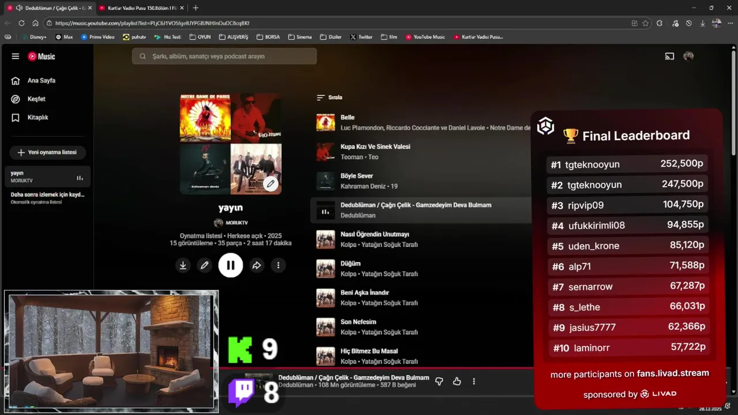Edit the playlist cover using the pencil on the artwork

point(270,184)
